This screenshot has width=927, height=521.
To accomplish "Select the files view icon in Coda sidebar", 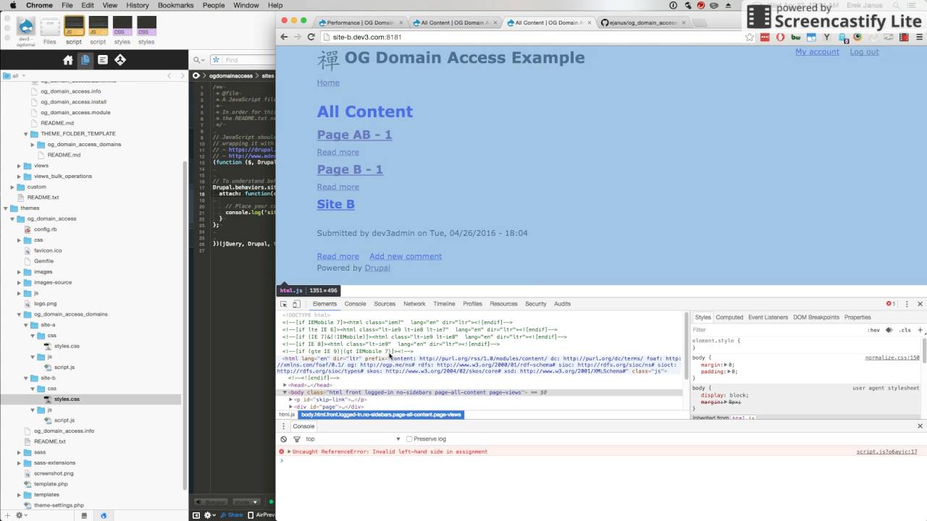I will tap(85, 60).
